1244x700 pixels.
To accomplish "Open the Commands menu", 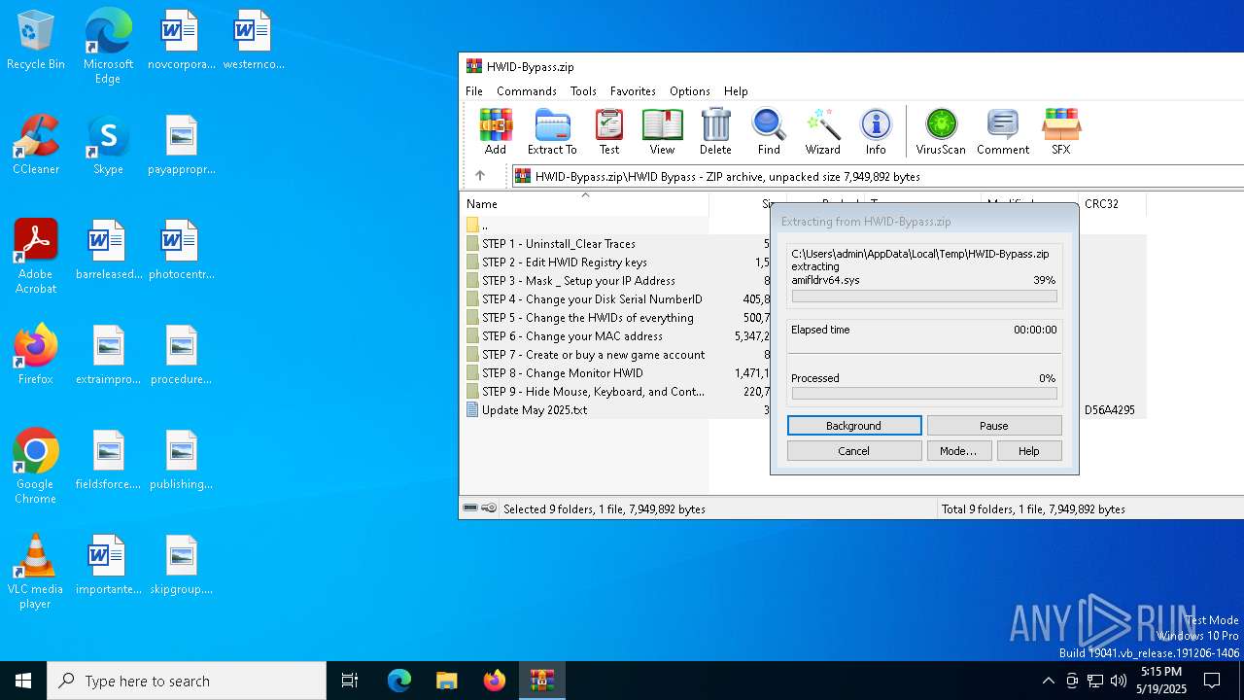I will click(x=526, y=91).
